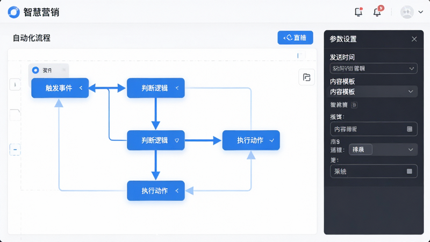Close the canvas chip above 触发事件
This screenshot has height=242, width=430.
[x=64, y=70]
